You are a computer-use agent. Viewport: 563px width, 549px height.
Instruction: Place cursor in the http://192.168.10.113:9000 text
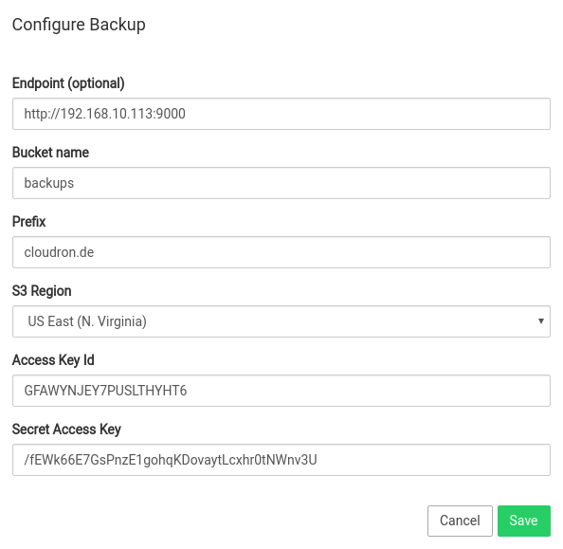click(x=104, y=114)
